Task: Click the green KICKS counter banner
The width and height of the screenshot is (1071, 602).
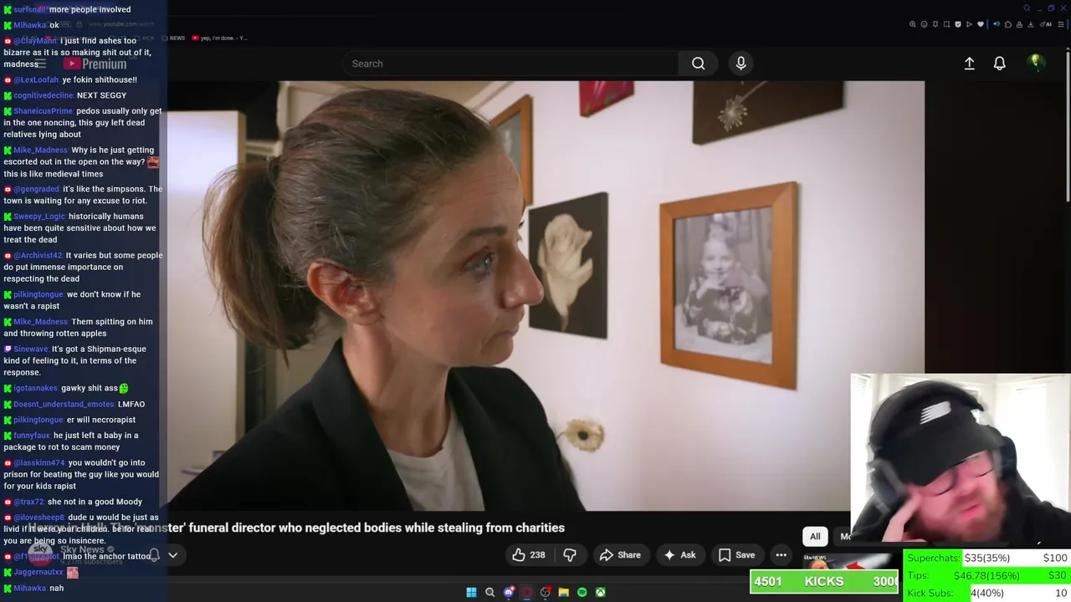Action: point(824,582)
